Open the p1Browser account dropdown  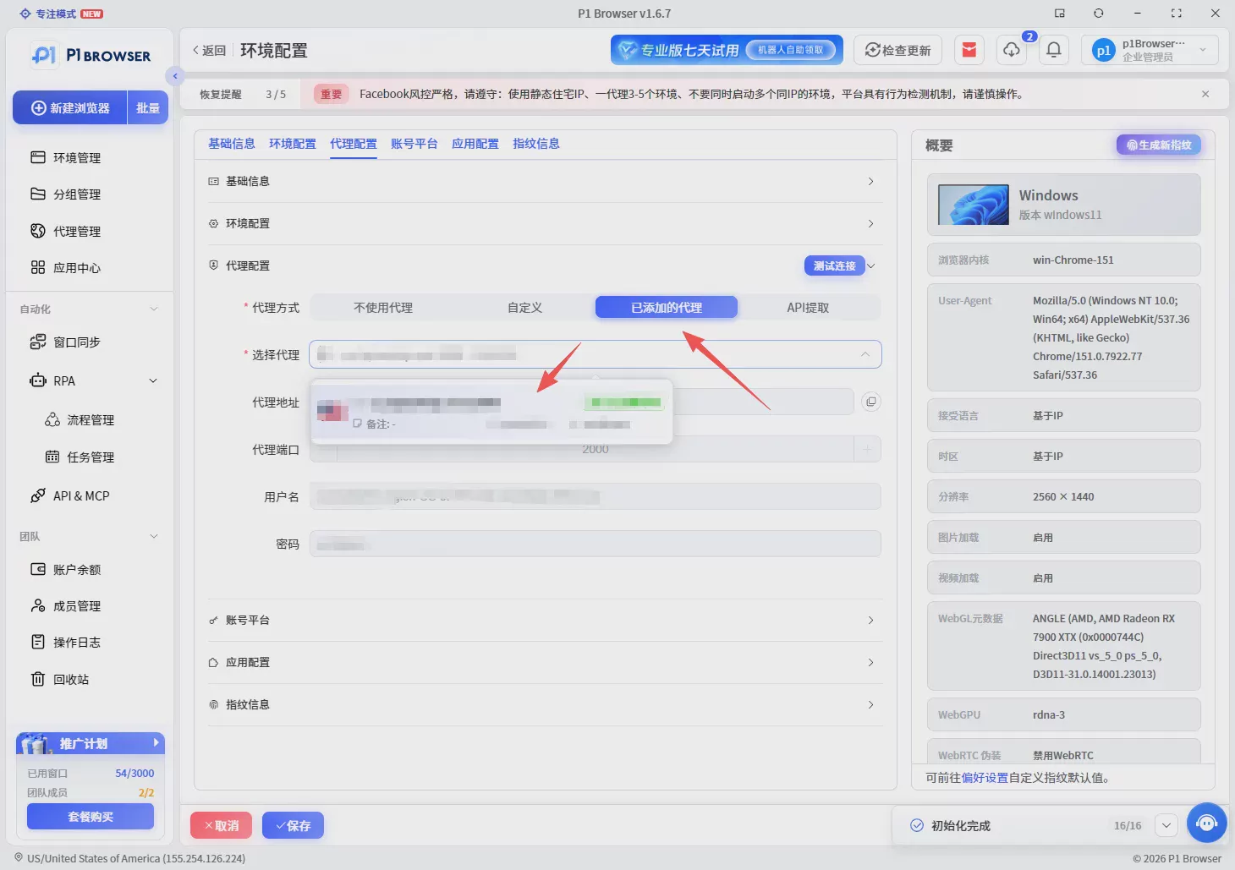[1150, 50]
